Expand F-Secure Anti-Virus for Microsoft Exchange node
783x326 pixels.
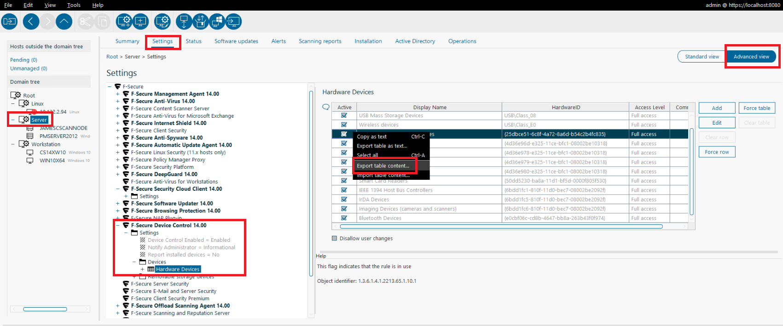tap(118, 116)
